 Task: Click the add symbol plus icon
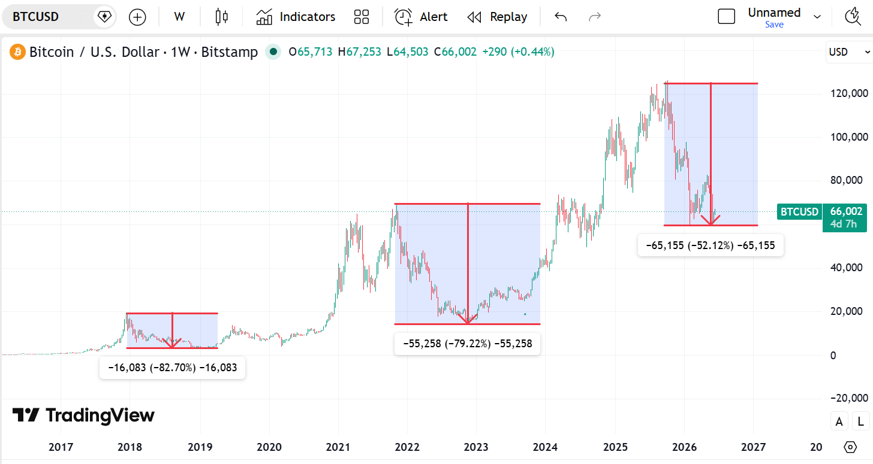tap(137, 17)
